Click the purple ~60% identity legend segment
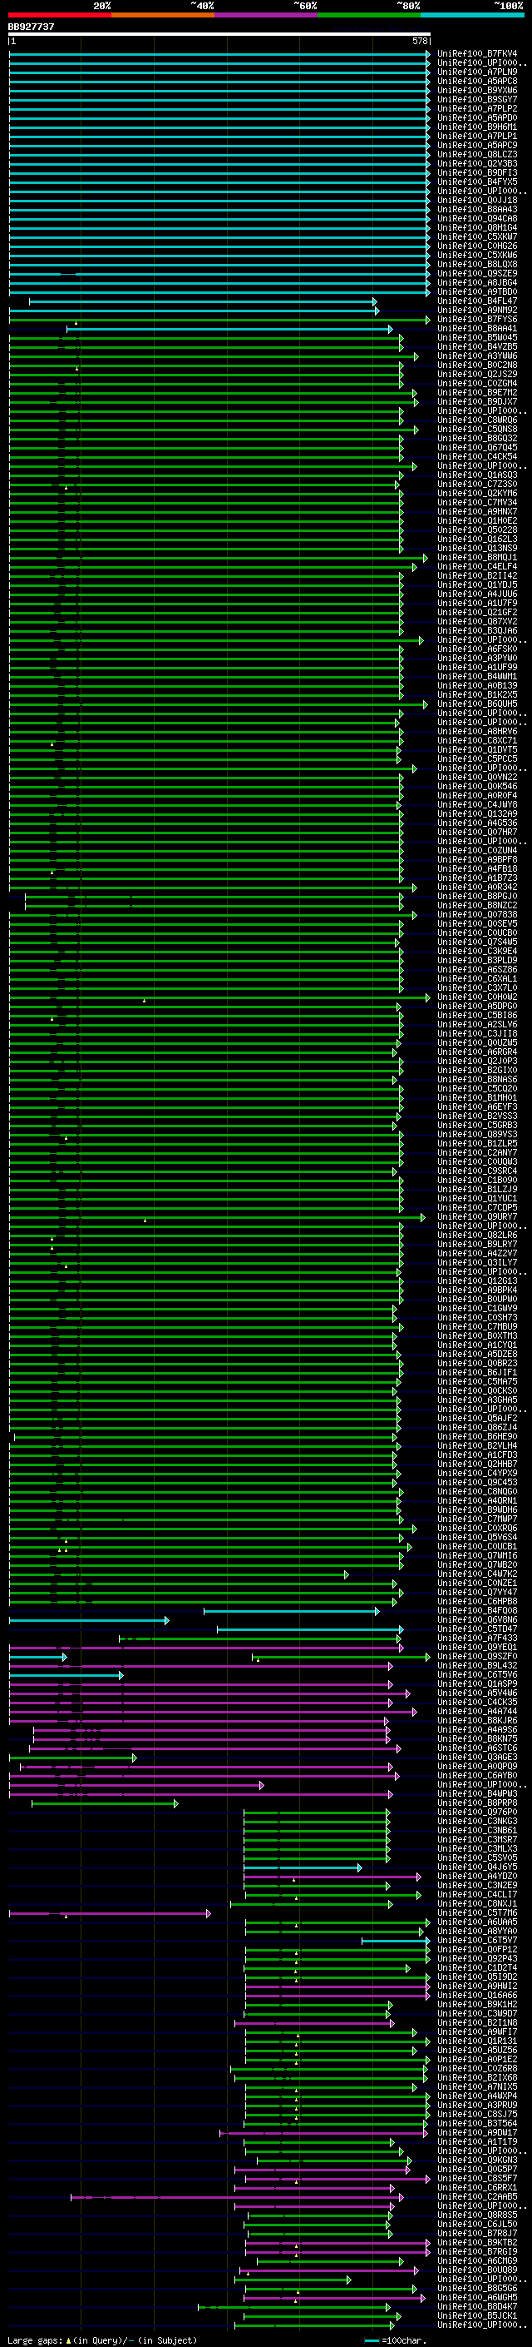This screenshot has width=532, height=2347. point(267,15)
